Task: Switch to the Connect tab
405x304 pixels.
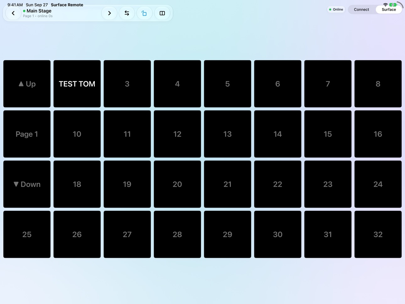Action: pos(361,9)
